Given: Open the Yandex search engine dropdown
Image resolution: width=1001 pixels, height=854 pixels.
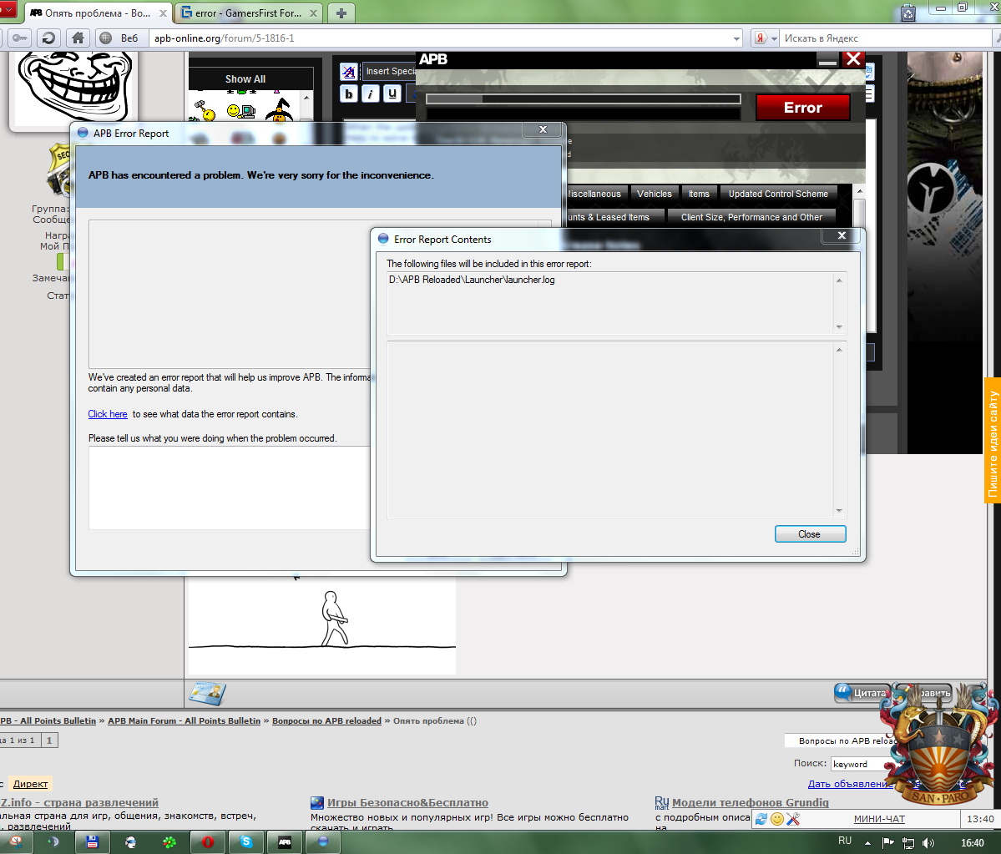Looking at the screenshot, I should pyautogui.click(x=774, y=38).
